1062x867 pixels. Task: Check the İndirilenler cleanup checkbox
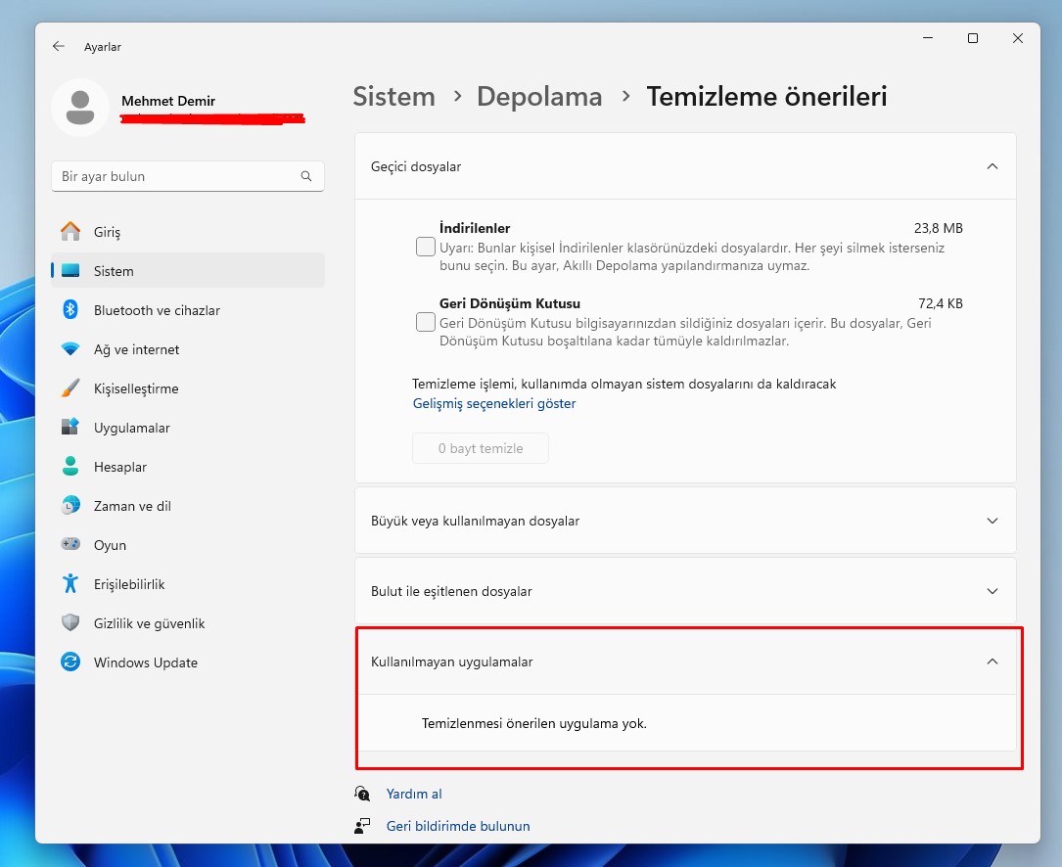point(425,247)
